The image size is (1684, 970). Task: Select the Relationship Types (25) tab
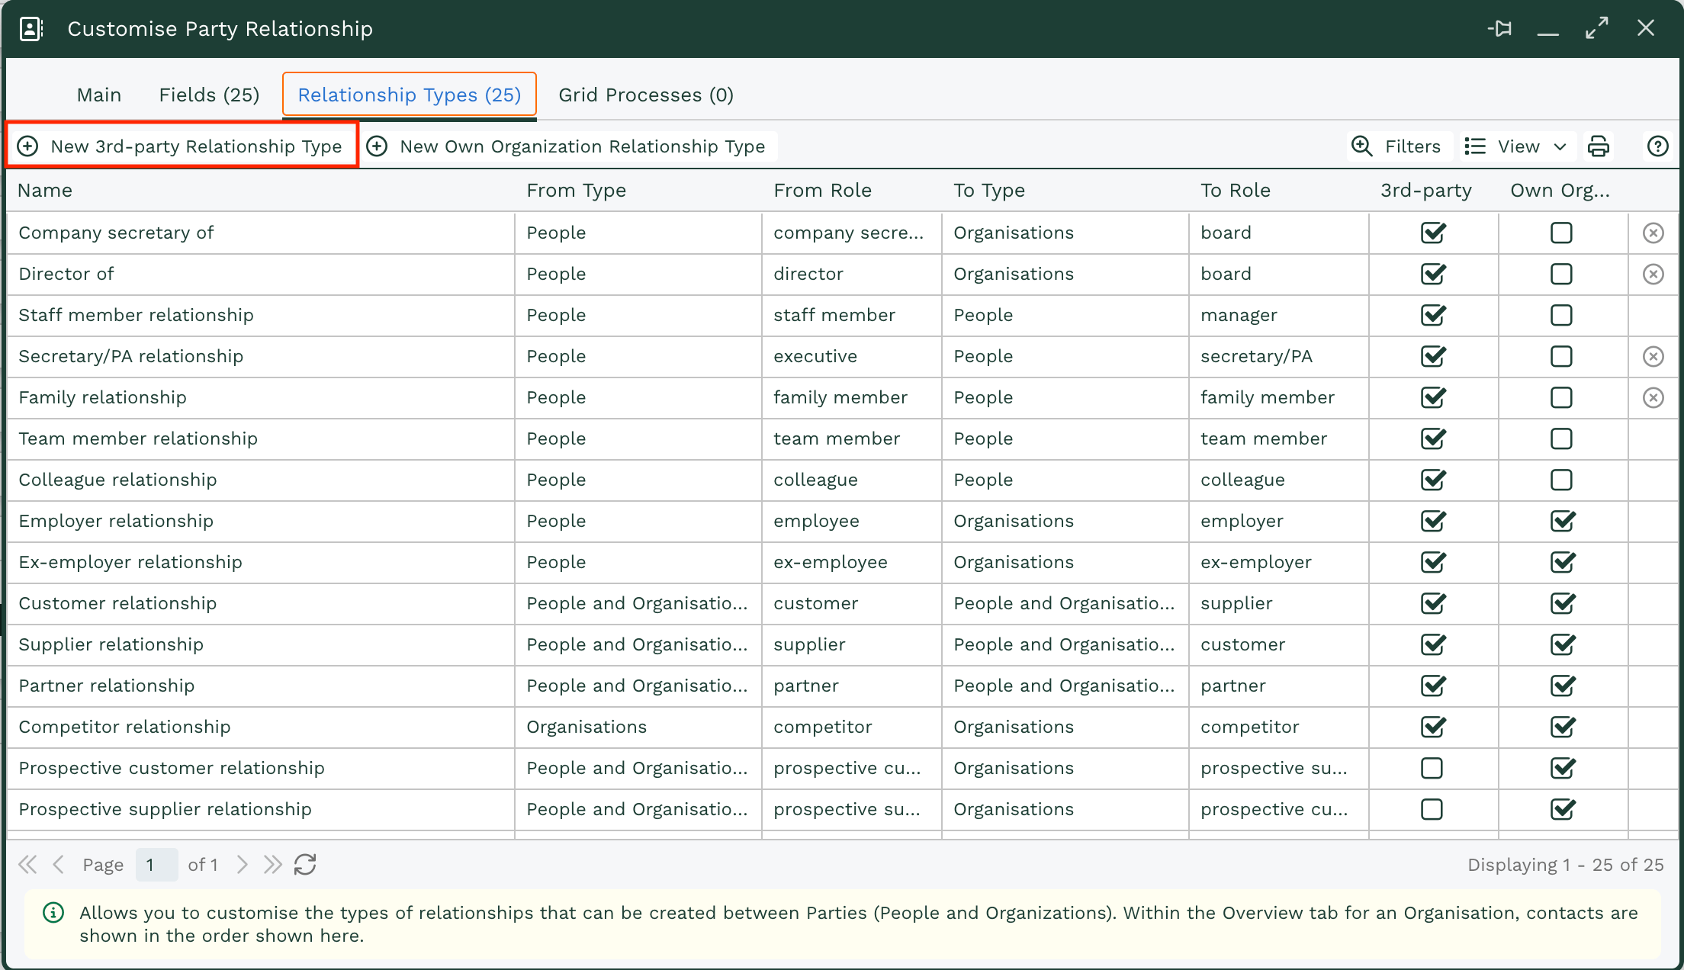pos(410,95)
